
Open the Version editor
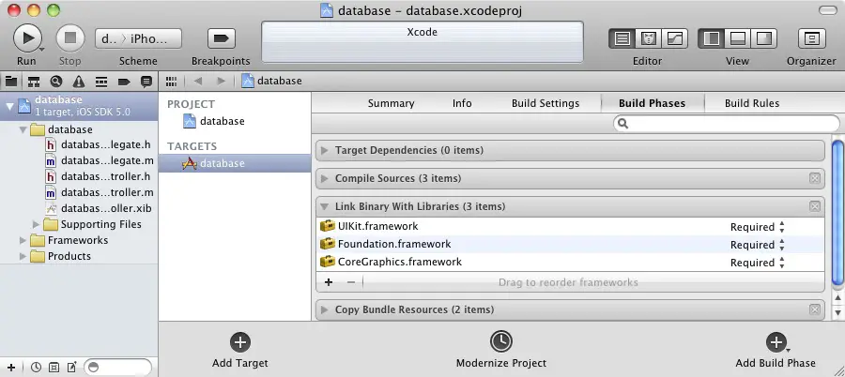675,38
